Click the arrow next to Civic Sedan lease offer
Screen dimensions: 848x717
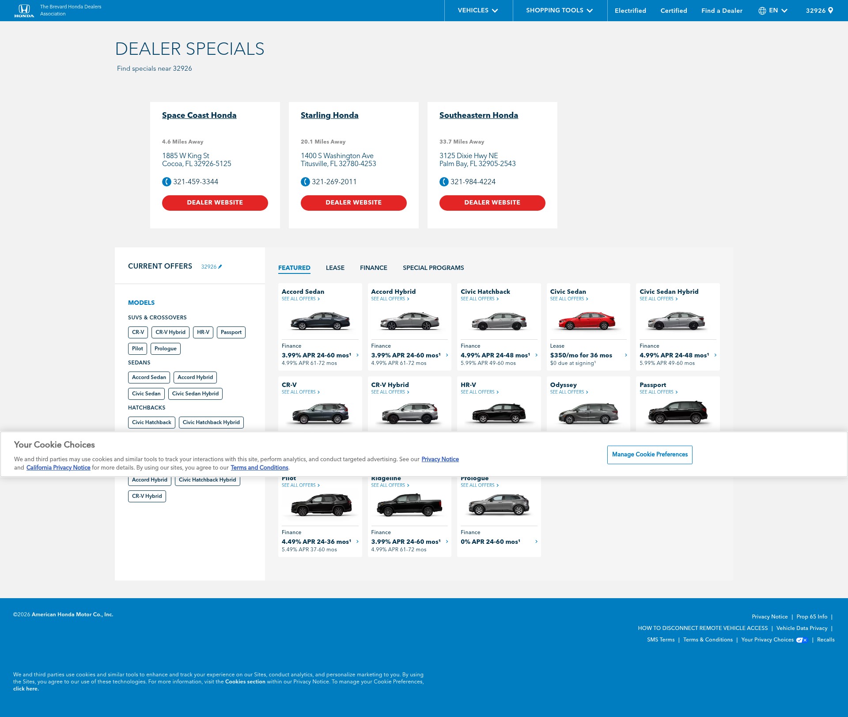tap(626, 355)
